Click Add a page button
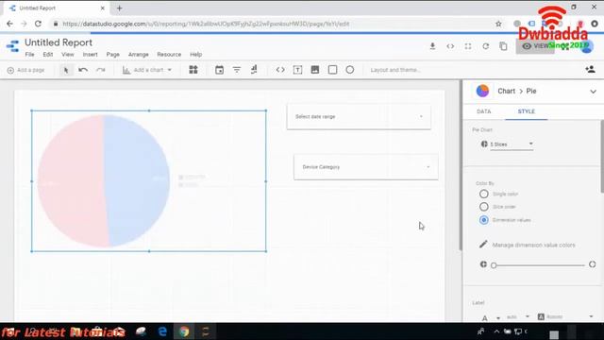 click(x=25, y=70)
